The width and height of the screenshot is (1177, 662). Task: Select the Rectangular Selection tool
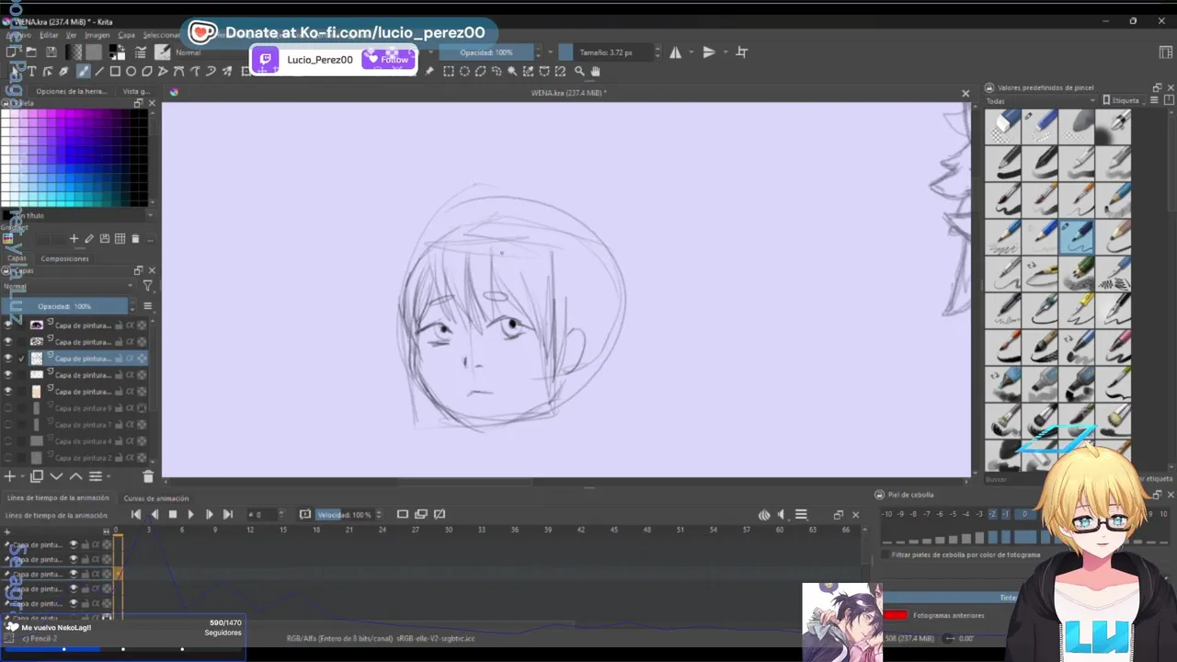449,71
